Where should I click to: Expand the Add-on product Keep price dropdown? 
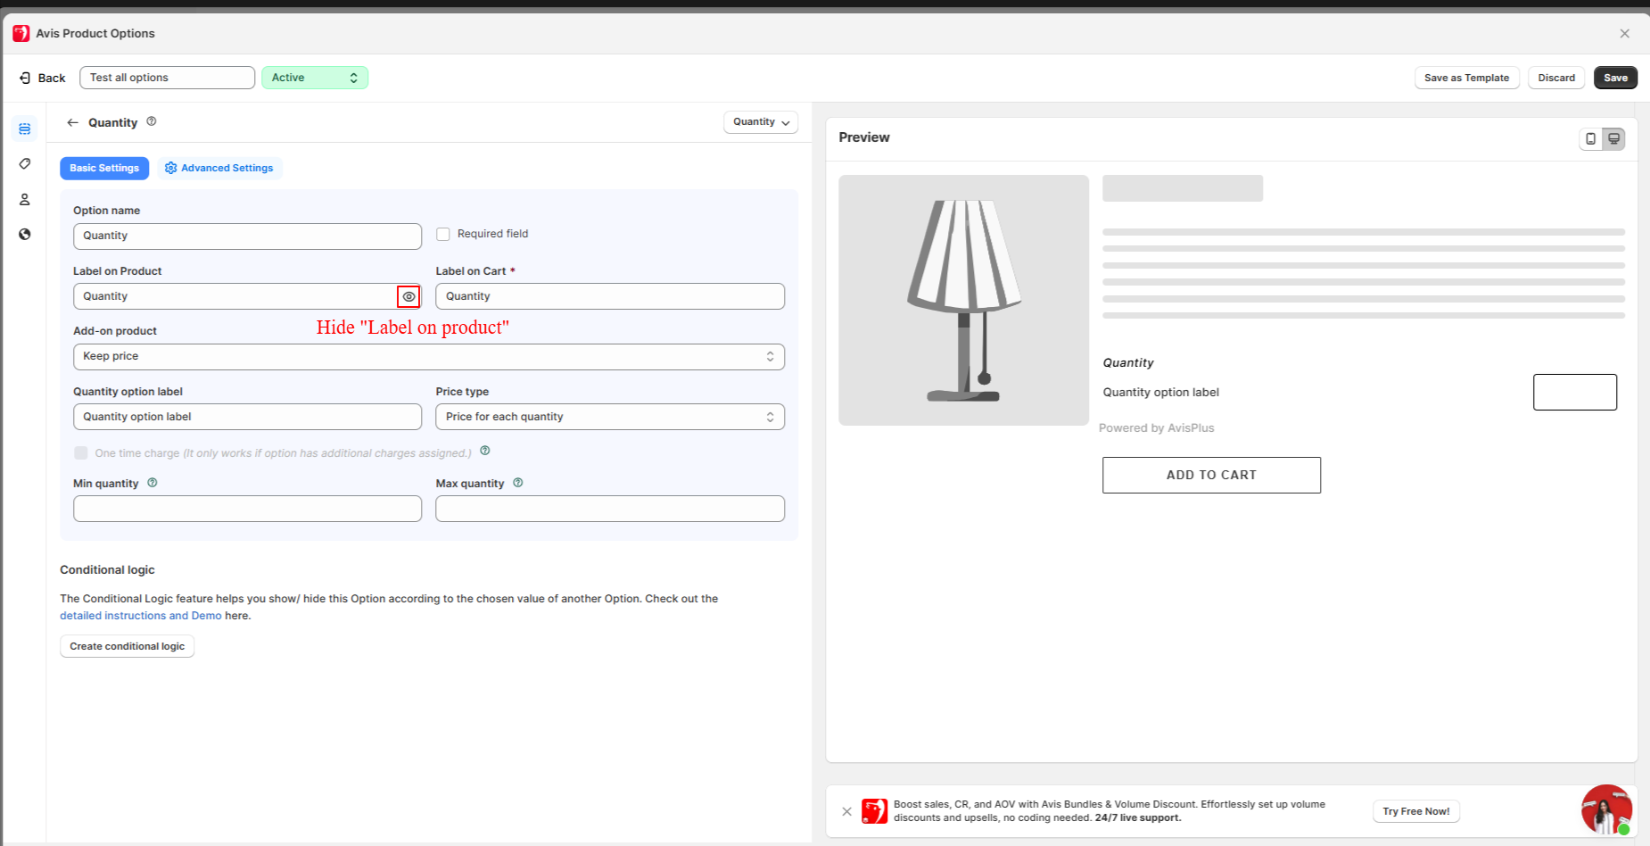pos(428,356)
